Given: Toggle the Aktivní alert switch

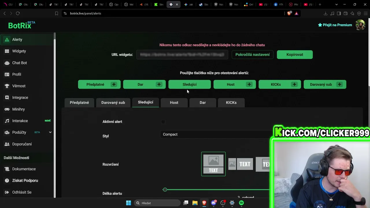Looking at the screenshot, I should [x=163, y=122].
